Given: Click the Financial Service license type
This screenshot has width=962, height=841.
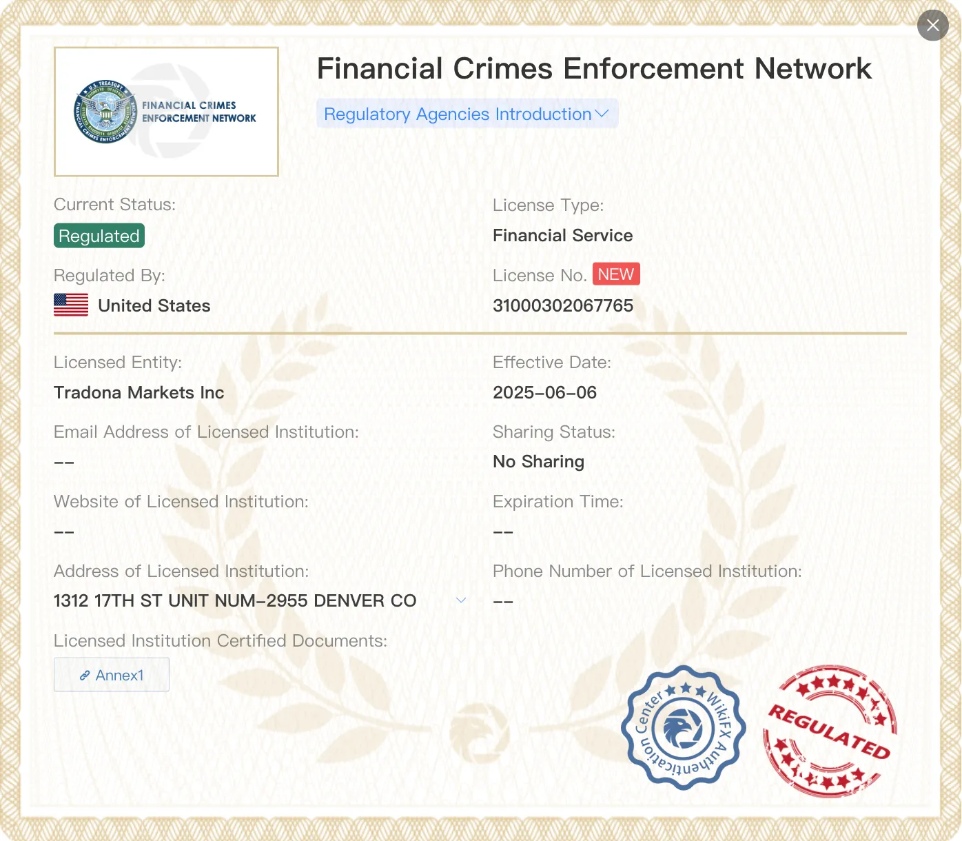Looking at the screenshot, I should tap(563, 235).
